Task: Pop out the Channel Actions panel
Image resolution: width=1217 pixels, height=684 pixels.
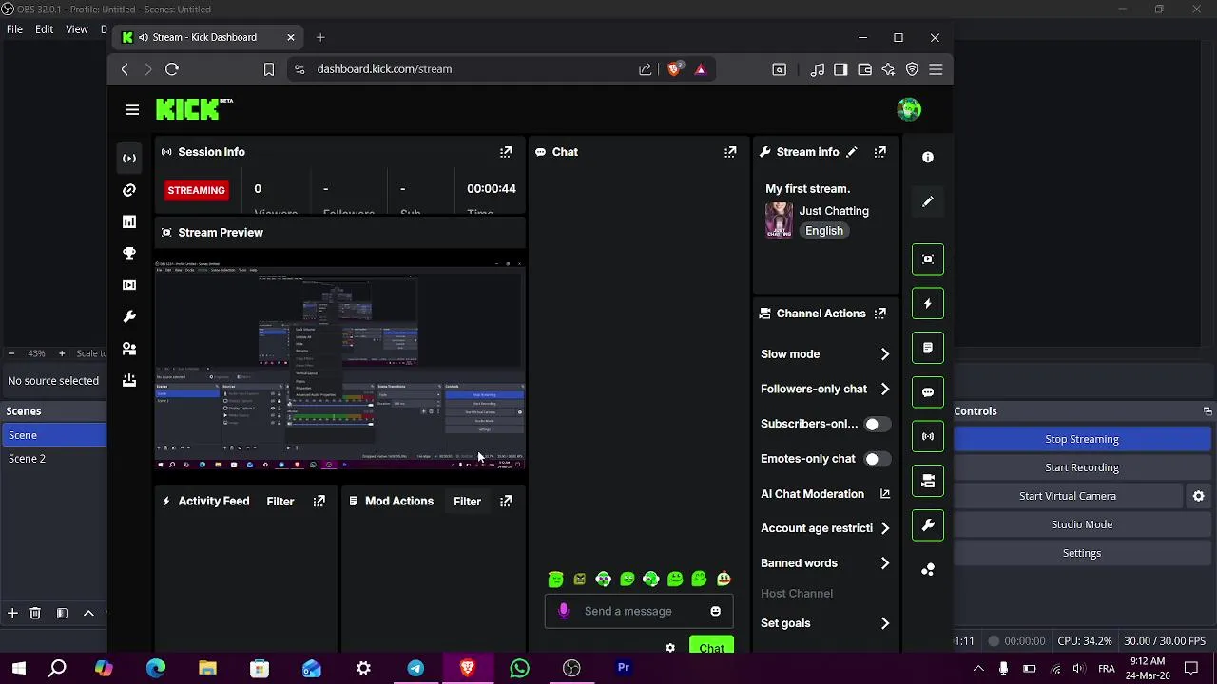Action: tap(880, 313)
